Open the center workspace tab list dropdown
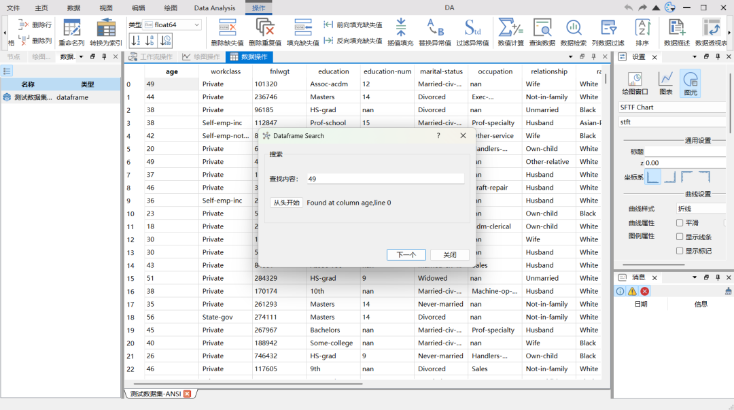 (x=570, y=56)
